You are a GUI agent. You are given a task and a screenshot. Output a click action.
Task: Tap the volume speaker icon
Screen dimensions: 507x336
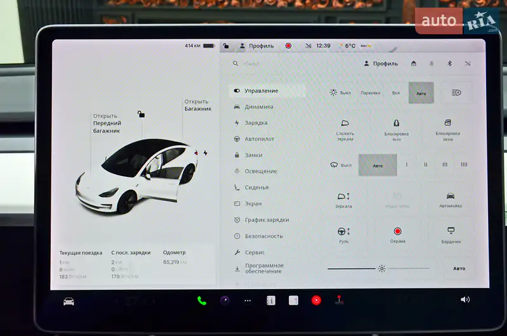(x=465, y=299)
